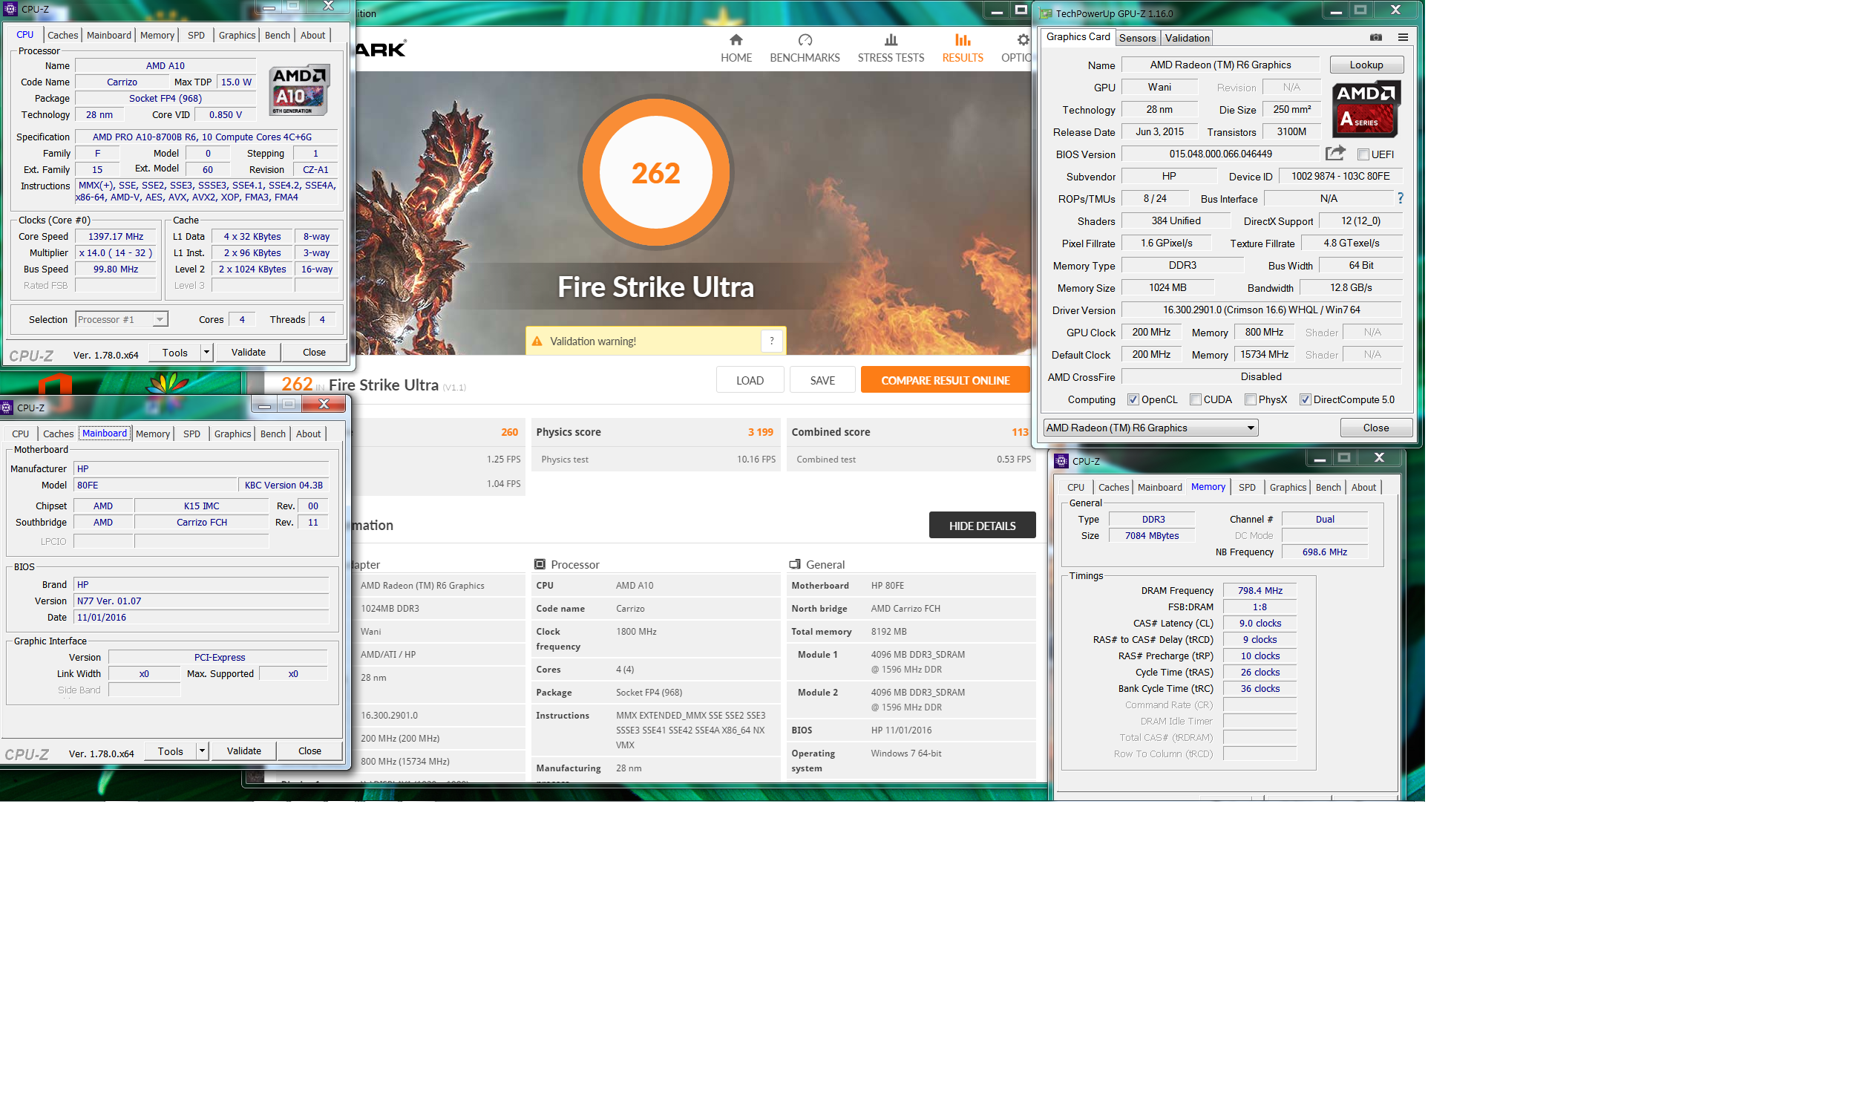1857x1118 pixels.
Task: Click the CPU-Z Mainboard window title icon
Action: [x=7, y=408]
